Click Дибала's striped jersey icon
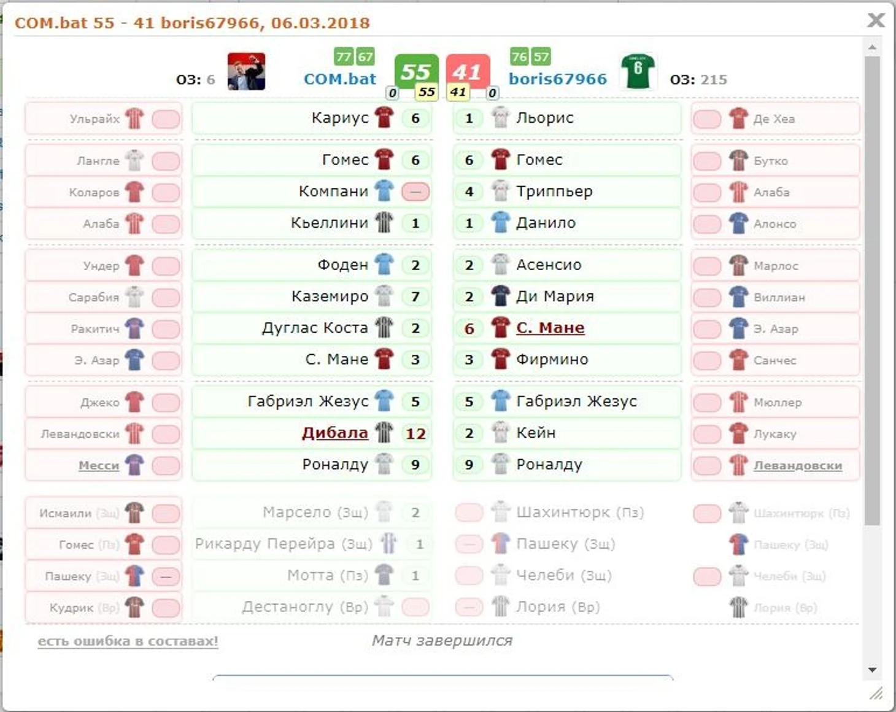This screenshot has width=896, height=712. [384, 433]
